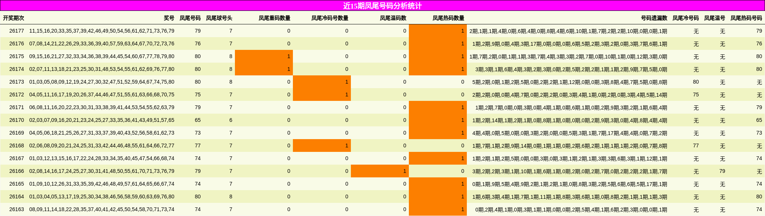The image size is (765, 216).
Task: Click winning numbers starting 01,09,10,12,26
Action: [x=102, y=184]
